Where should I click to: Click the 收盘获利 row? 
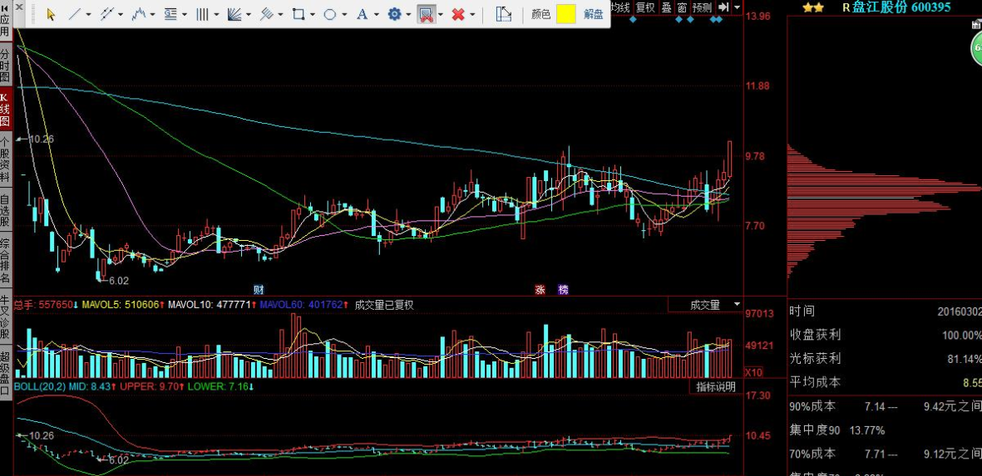pyautogui.click(x=886, y=335)
